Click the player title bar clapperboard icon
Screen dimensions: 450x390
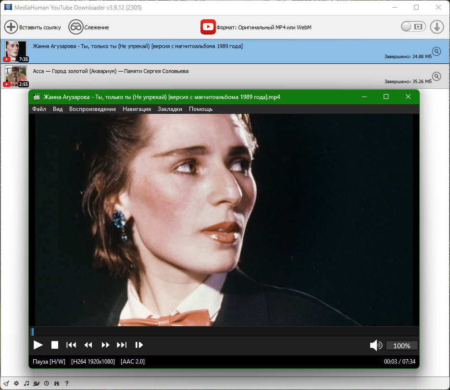coord(37,97)
